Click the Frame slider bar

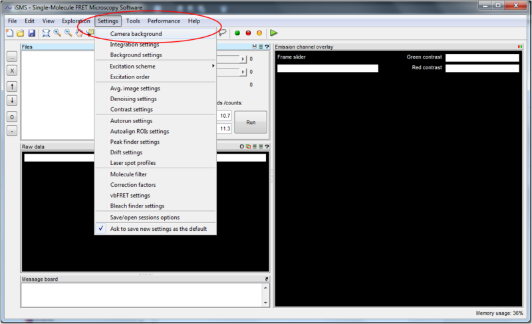[x=327, y=68]
